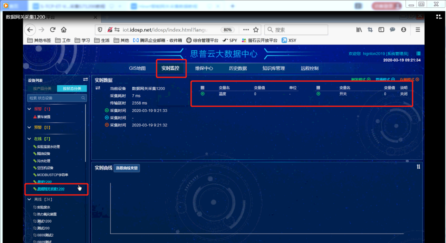Select the 触发模式 radio option
The height and width of the screenshot is (243, 446).
369,80
